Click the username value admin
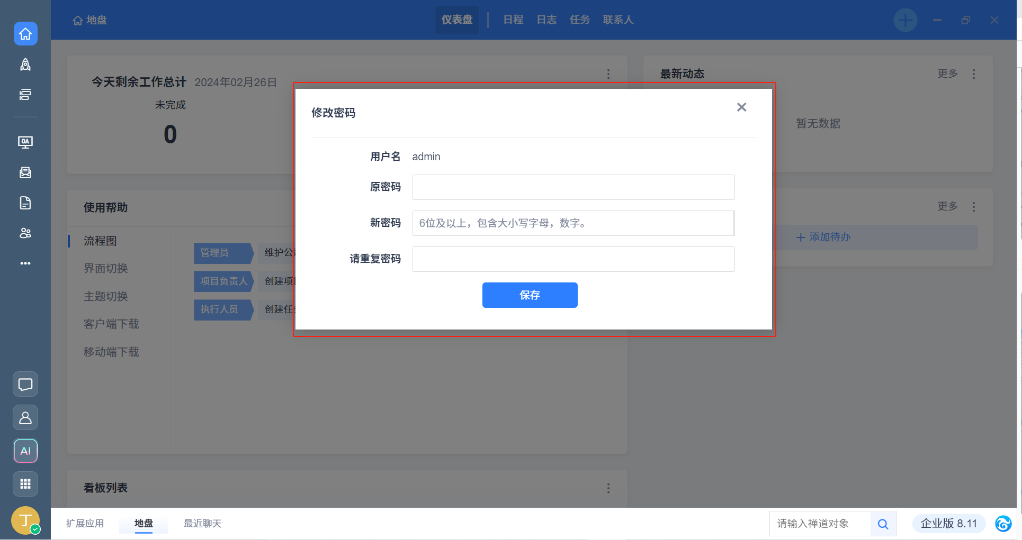This screenshot has height=540, width=1022. 426,157
